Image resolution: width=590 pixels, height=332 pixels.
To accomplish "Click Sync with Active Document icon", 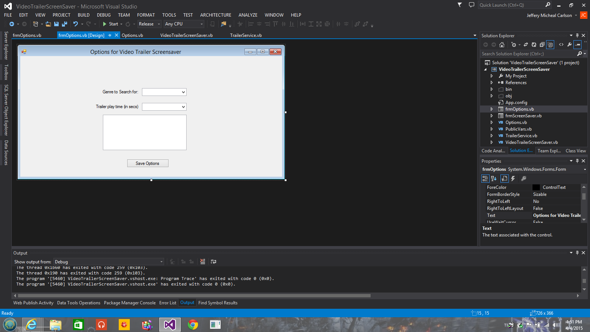I will pos(526,45).
